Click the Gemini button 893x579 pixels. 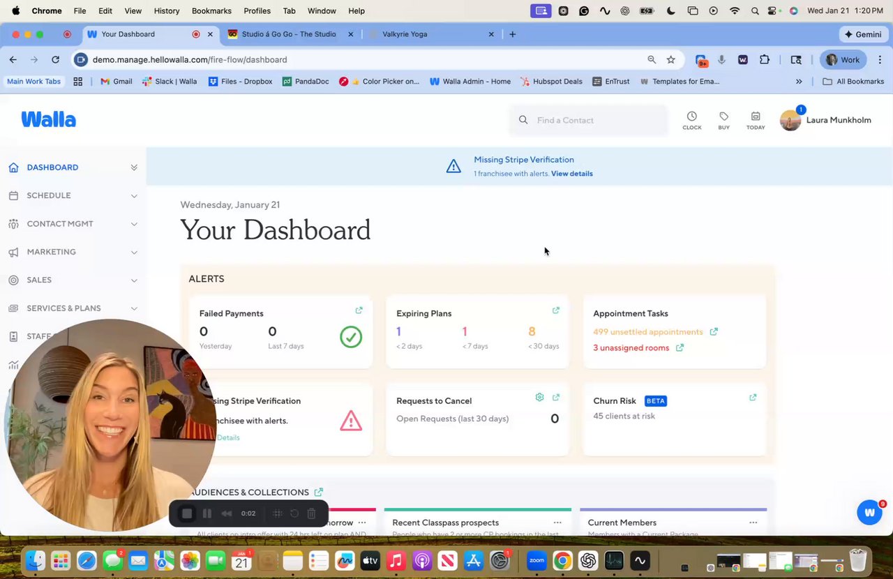(862, 34)
